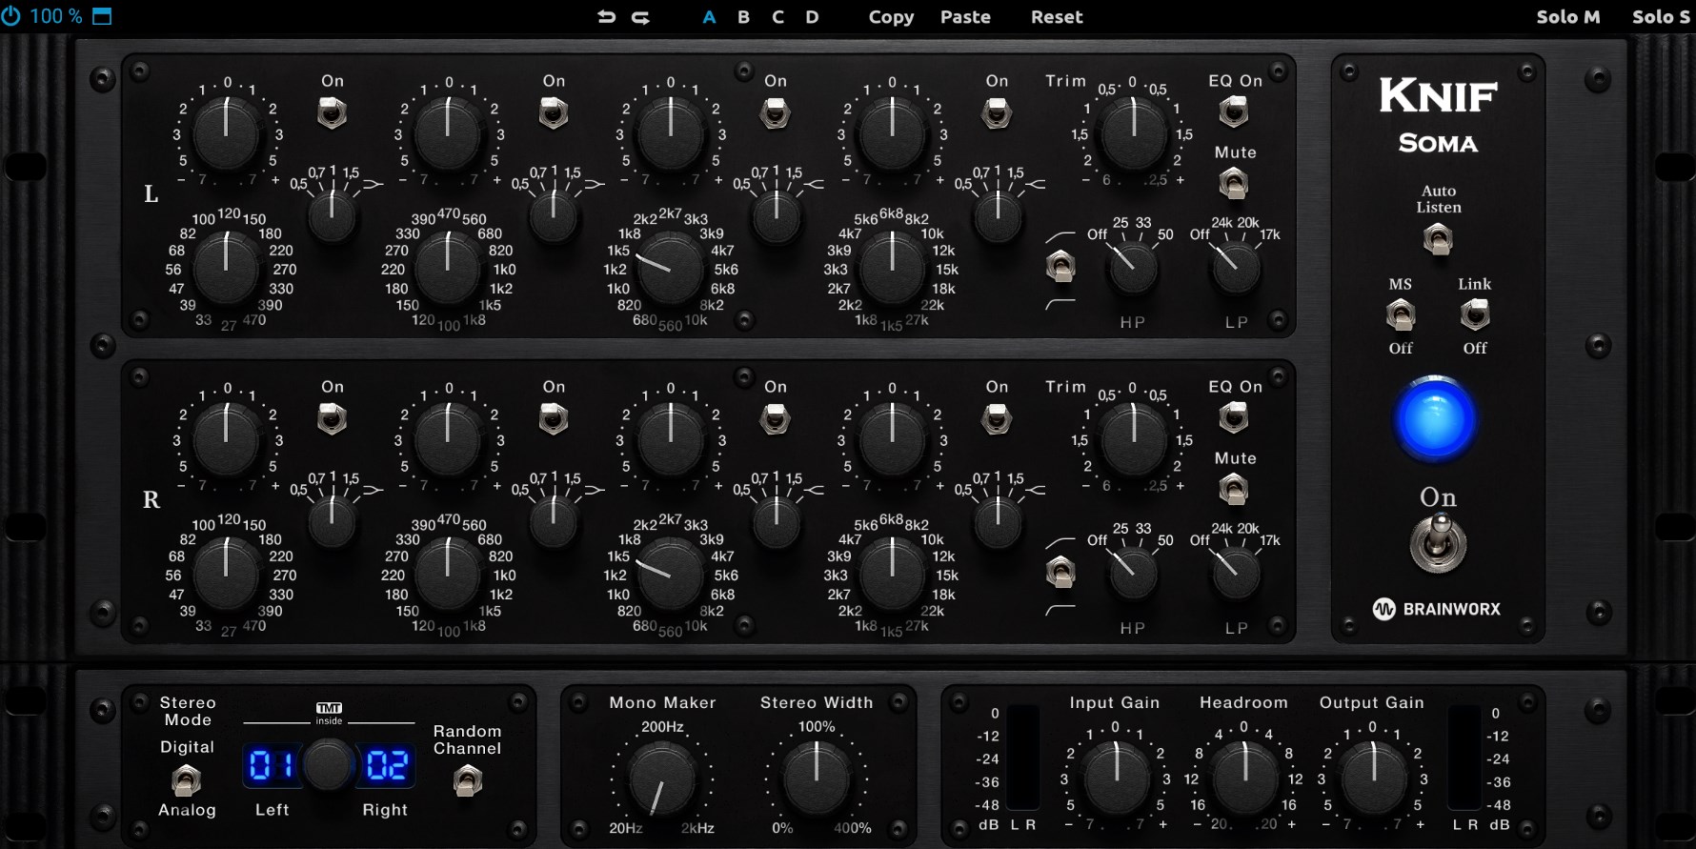The height and width of the screenshot is (849, 1696).
Task: Select preset bank B
Action: [743, 17]
